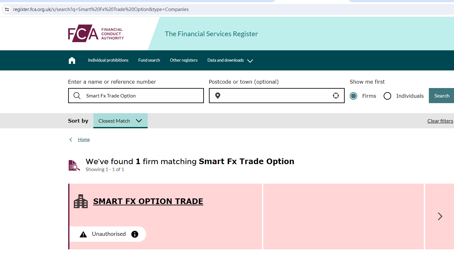Click the Unauthorised info icon
Image resolution: width=454 pixels, height=255 pixels.
(x=135, y=234)
